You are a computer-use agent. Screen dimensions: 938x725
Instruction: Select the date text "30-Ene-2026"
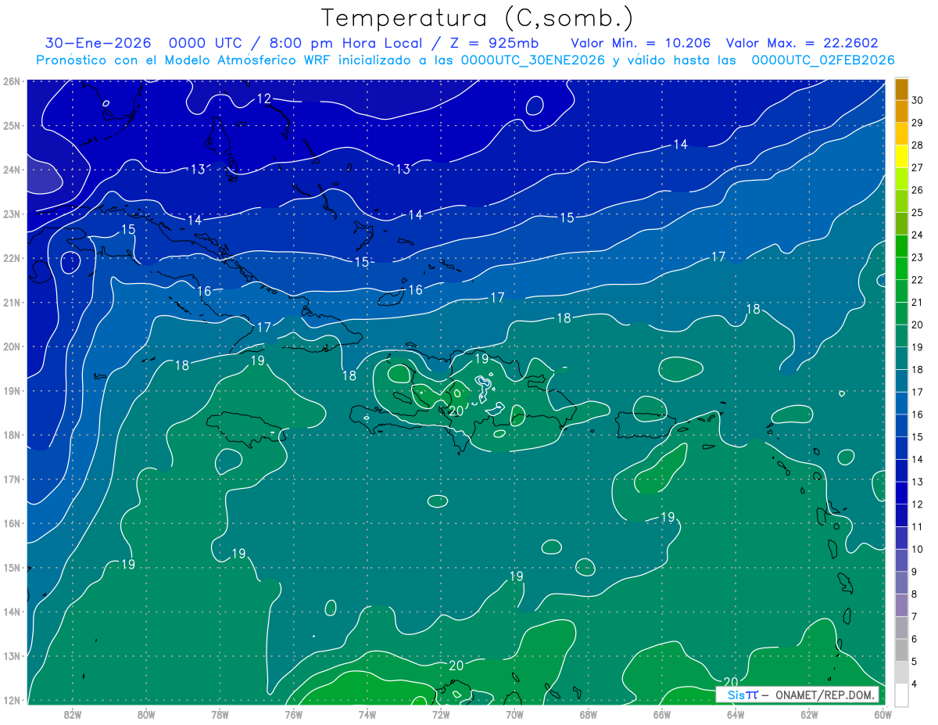coord(98,43)
